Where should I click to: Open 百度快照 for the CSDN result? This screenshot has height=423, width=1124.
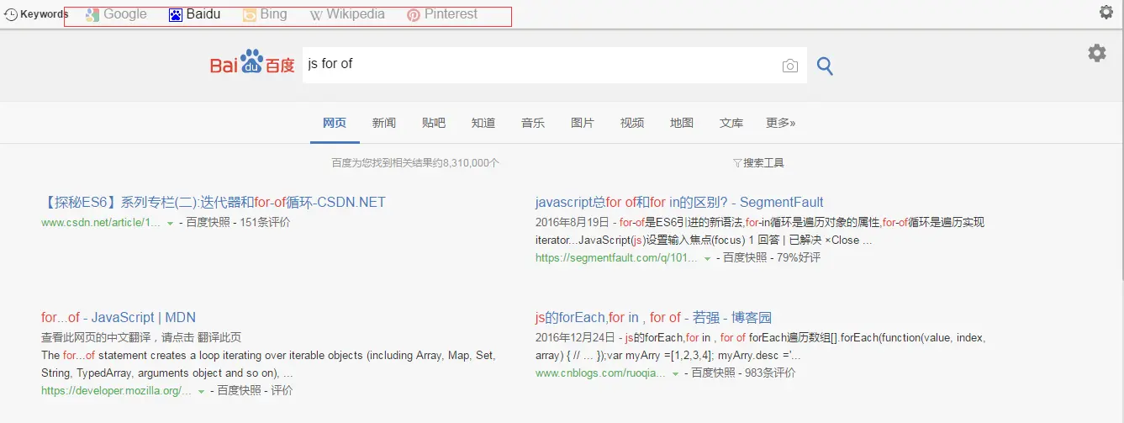point(208,223)
